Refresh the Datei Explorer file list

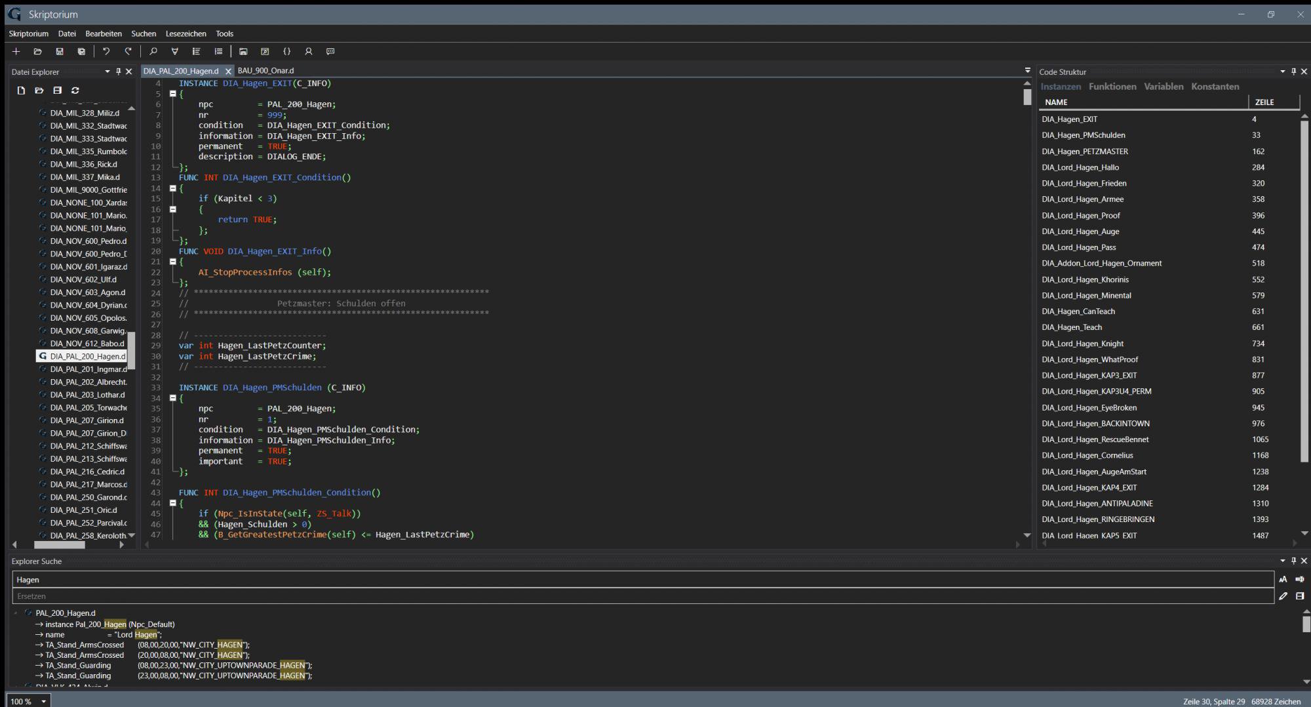(75, 91)
